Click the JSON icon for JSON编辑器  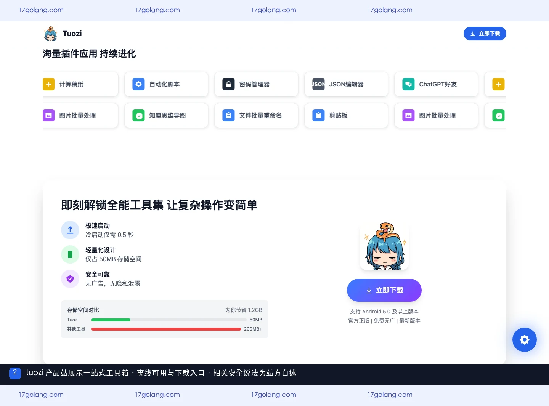tap(318, 84)
